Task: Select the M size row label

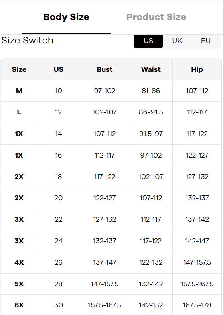Action: point(19,91)
